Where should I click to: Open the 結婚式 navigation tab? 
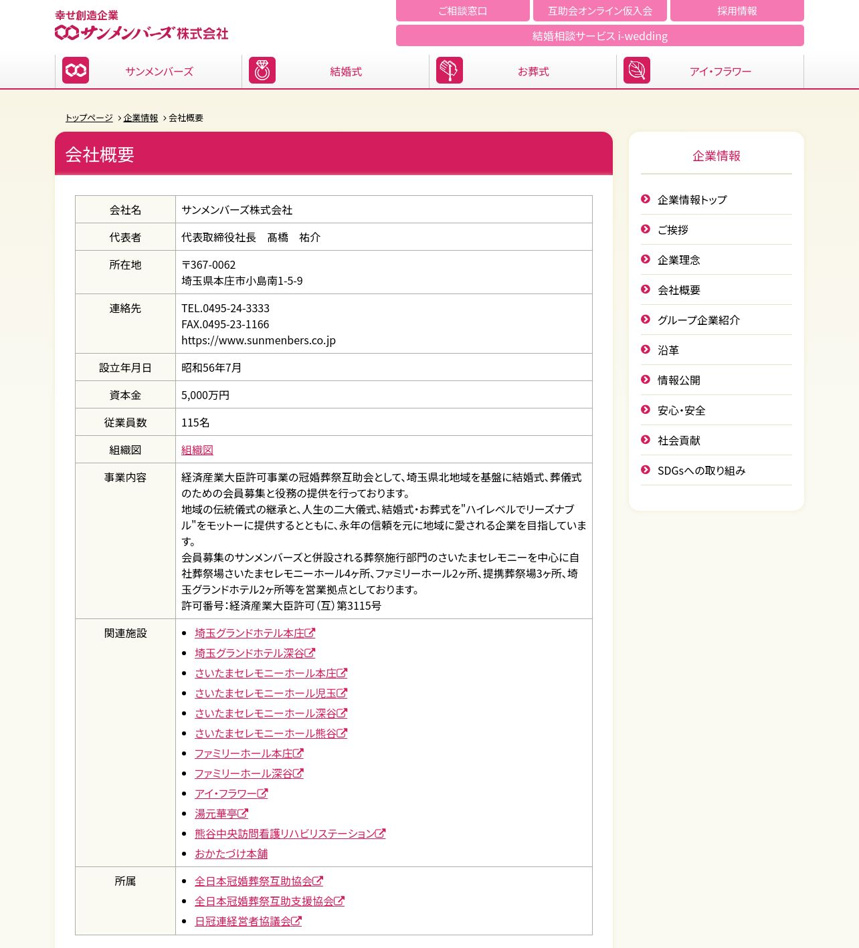click(336, 71)
